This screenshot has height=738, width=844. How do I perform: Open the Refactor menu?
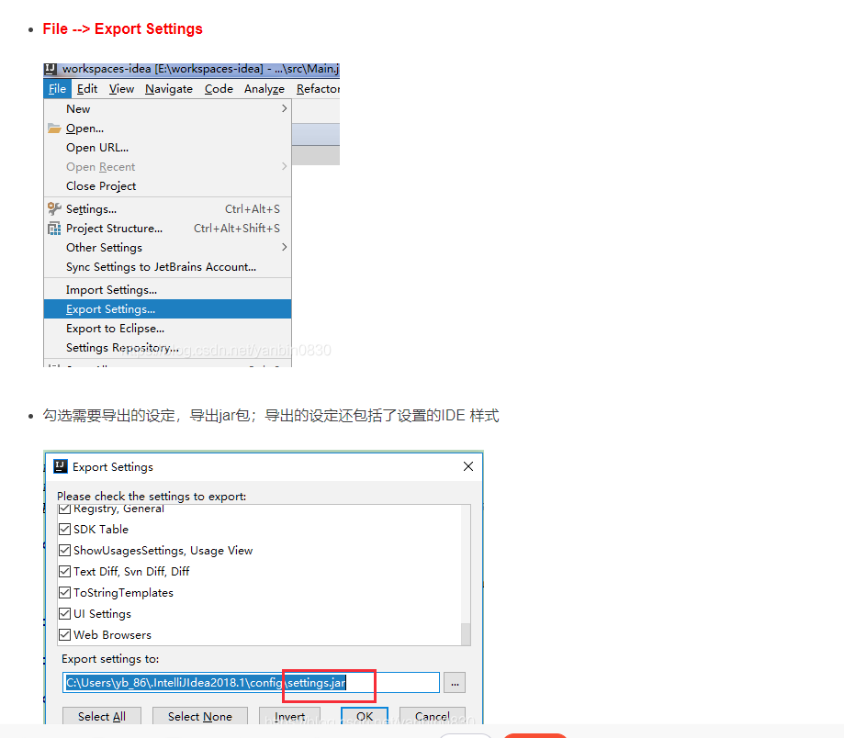coord(318,89)
